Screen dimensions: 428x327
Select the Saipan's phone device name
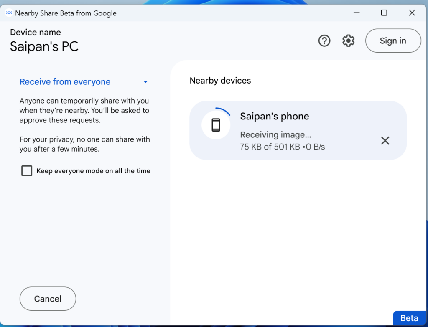click(x=275, y=116)
